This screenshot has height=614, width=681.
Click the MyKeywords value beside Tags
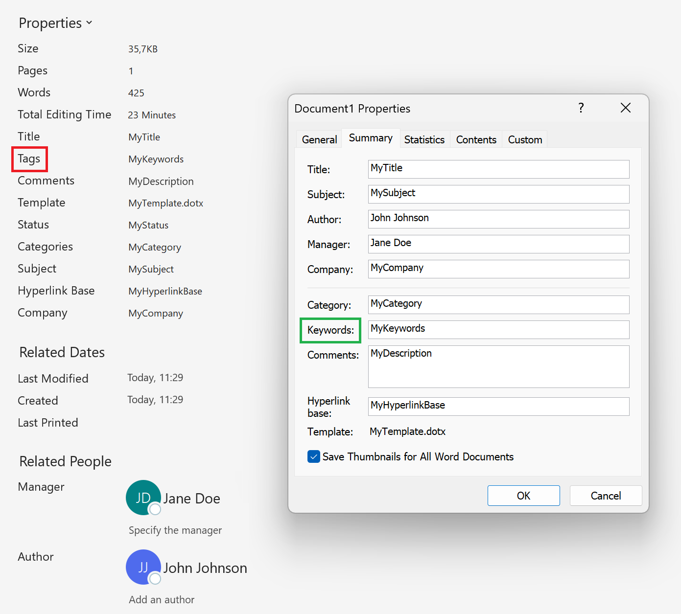coord(156,159)
